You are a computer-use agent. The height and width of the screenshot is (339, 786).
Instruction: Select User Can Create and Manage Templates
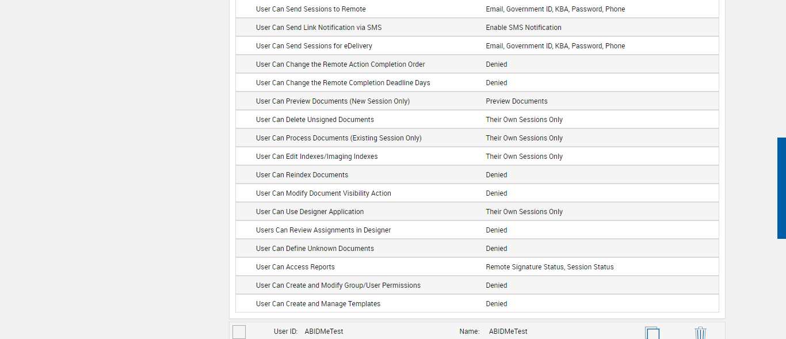point(318,304)
